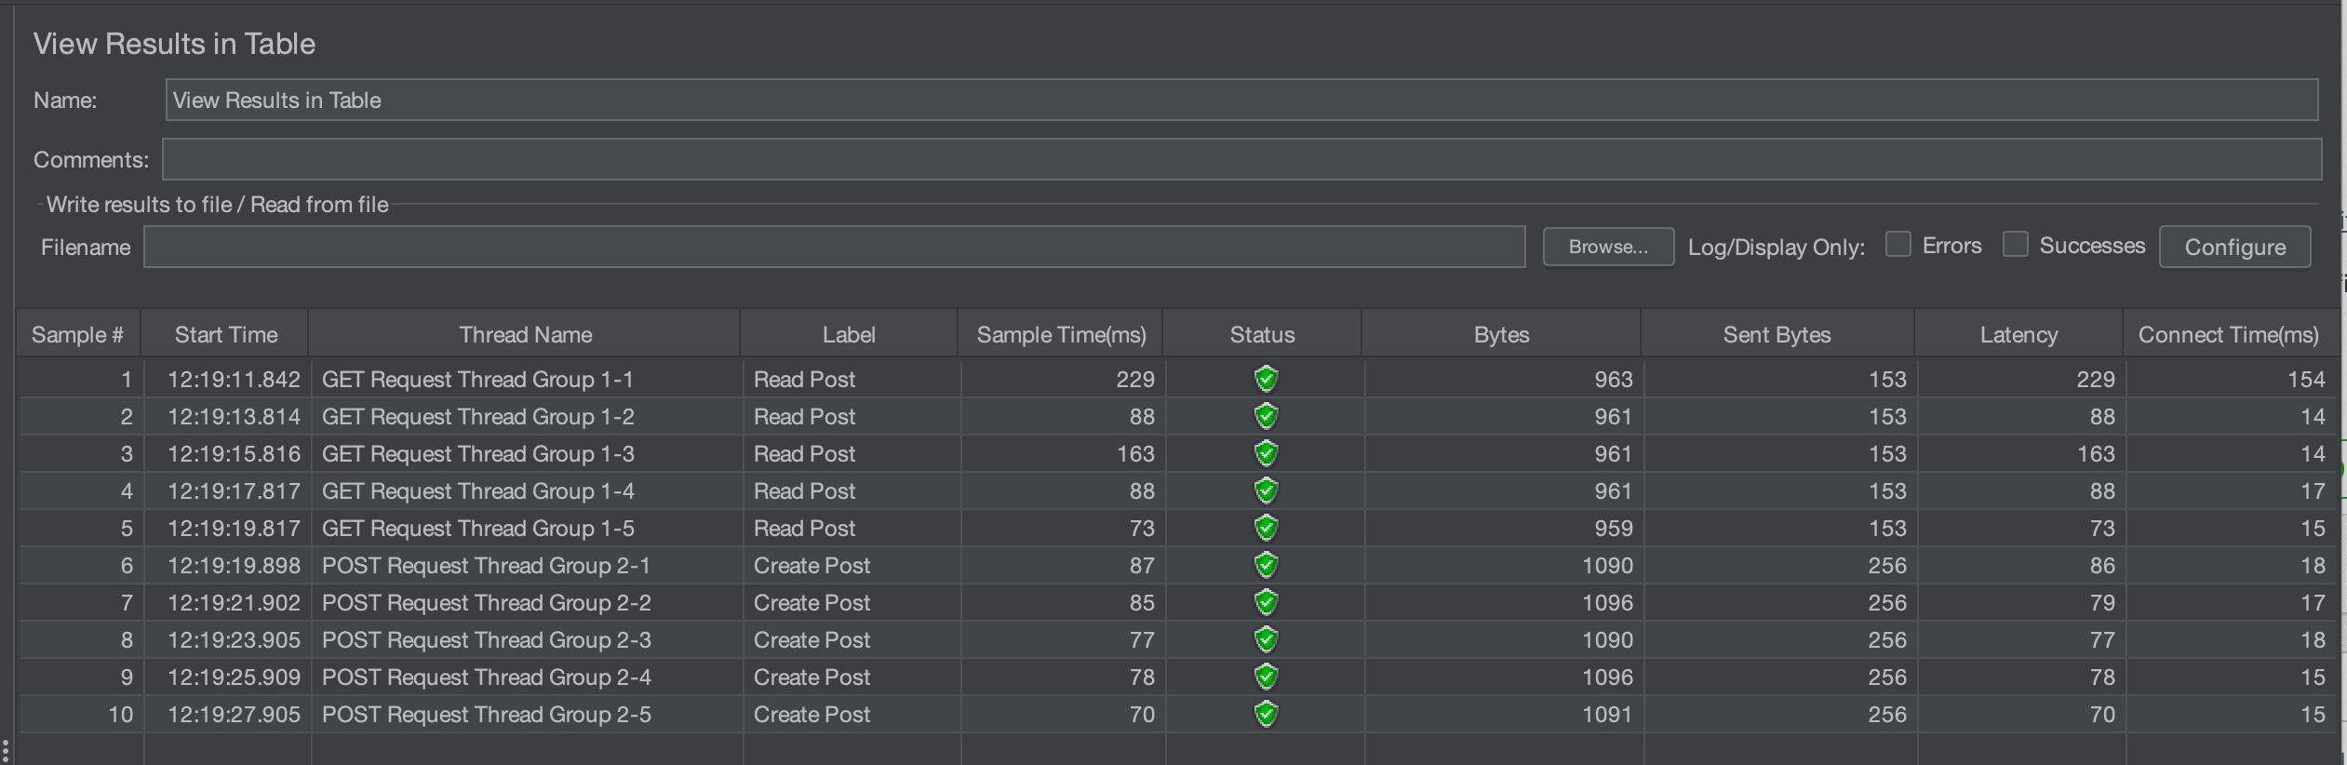Click the Name field containing View Results in Table
Screen dimensions: 2347x765
1241,100
